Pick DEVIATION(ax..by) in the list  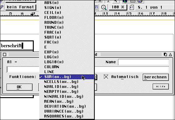coord(67,106)
